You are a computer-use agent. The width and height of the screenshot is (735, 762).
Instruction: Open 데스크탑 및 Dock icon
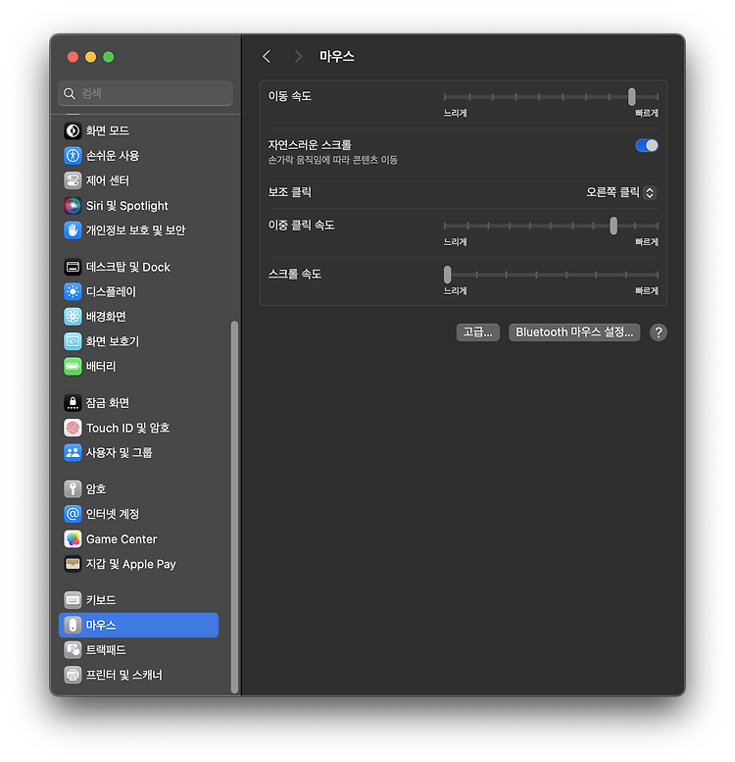coord(73,267)
